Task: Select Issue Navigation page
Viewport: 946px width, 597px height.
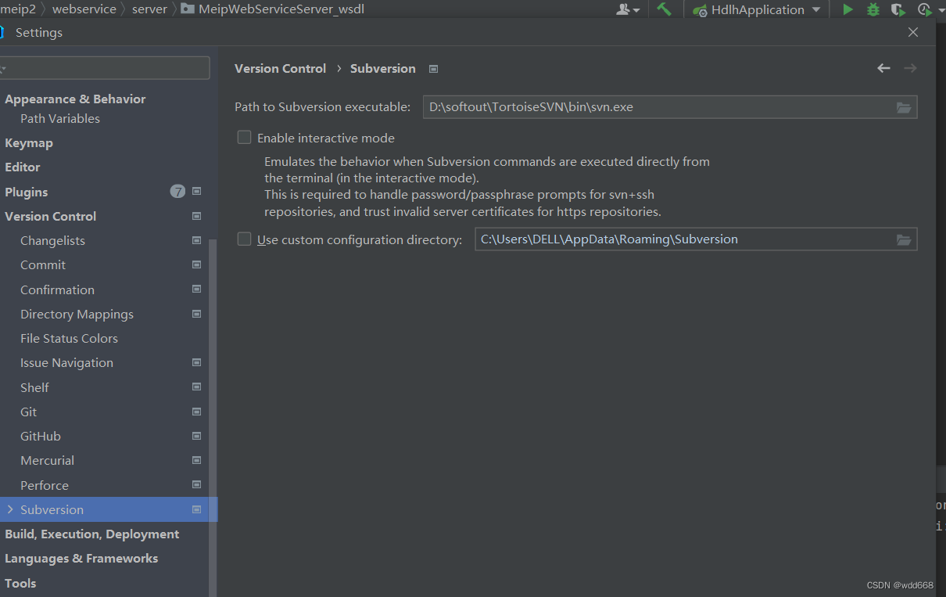Action: click(66, 362)
